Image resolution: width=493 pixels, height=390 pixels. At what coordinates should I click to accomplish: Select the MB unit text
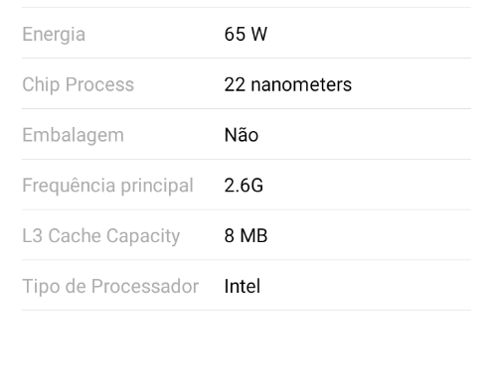253,235
